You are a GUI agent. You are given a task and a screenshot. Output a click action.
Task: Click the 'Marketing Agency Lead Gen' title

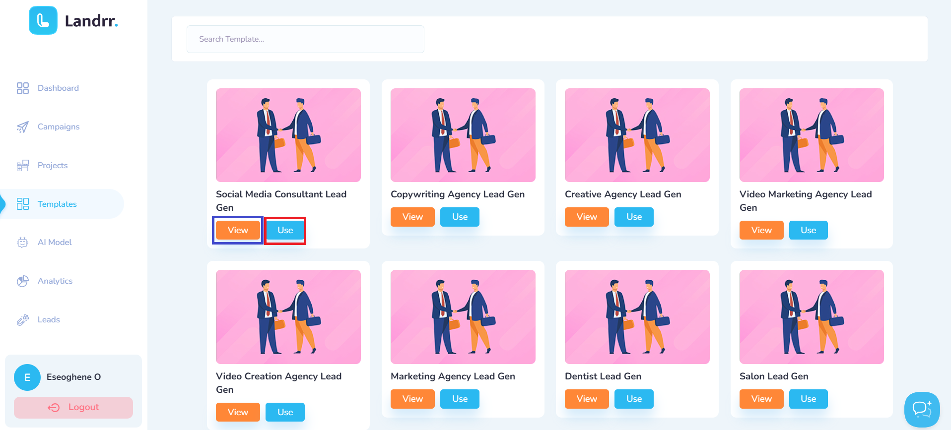tap(453, 376)
